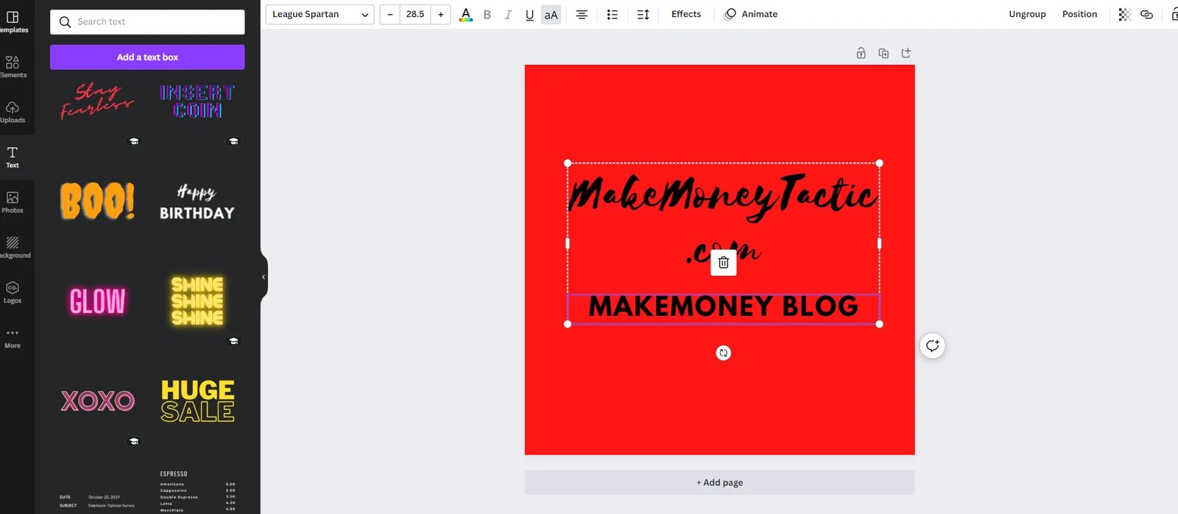Viewport: 1178px width, 514px height.
Task: Click the graduation cap badge on XOXO style
Action: 134,441
